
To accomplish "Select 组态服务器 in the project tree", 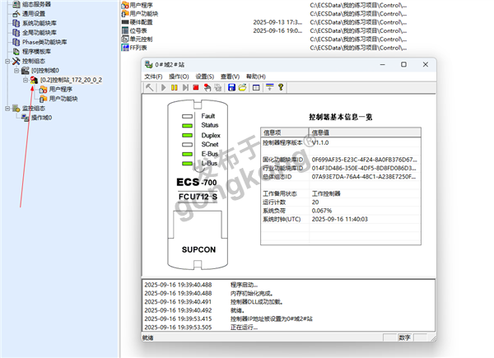I will point(36,4).
